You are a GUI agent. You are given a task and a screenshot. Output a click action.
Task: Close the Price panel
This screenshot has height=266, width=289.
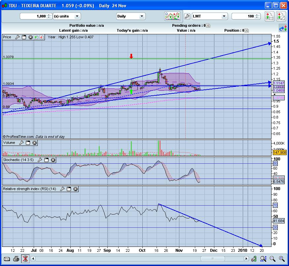[30, 37]
